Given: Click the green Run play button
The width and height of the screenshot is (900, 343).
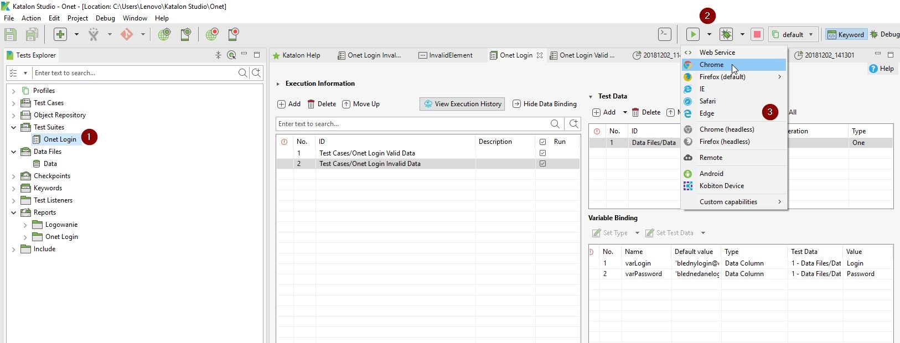Looking at the screenshot, I should (x=692, y=34).
